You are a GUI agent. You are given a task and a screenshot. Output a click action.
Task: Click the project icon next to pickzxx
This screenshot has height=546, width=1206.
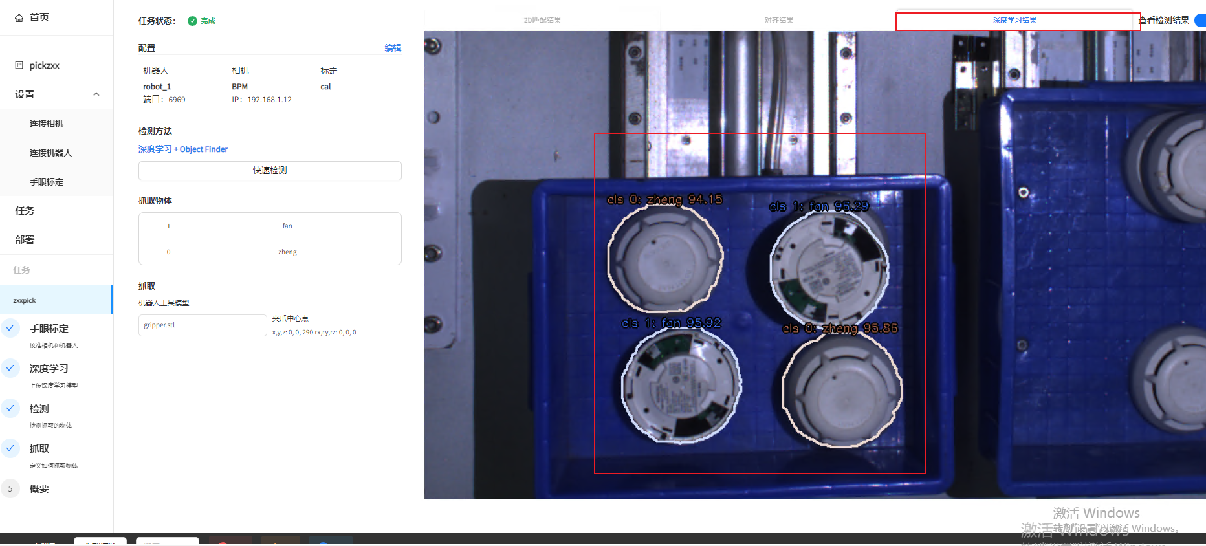coord(19,65)
